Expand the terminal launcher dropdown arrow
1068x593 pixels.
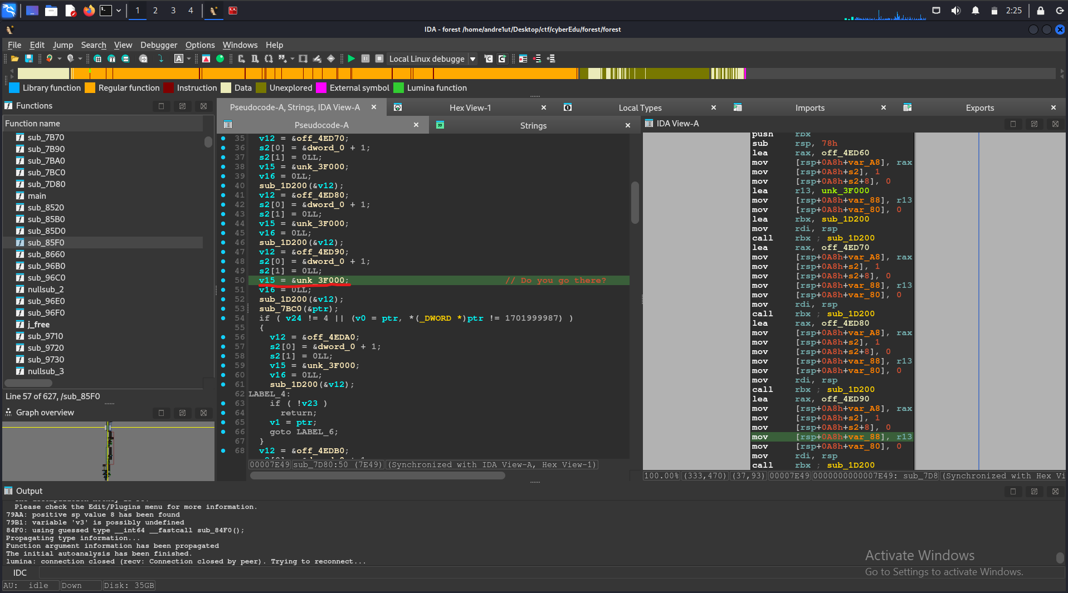(x=119, y=10)
